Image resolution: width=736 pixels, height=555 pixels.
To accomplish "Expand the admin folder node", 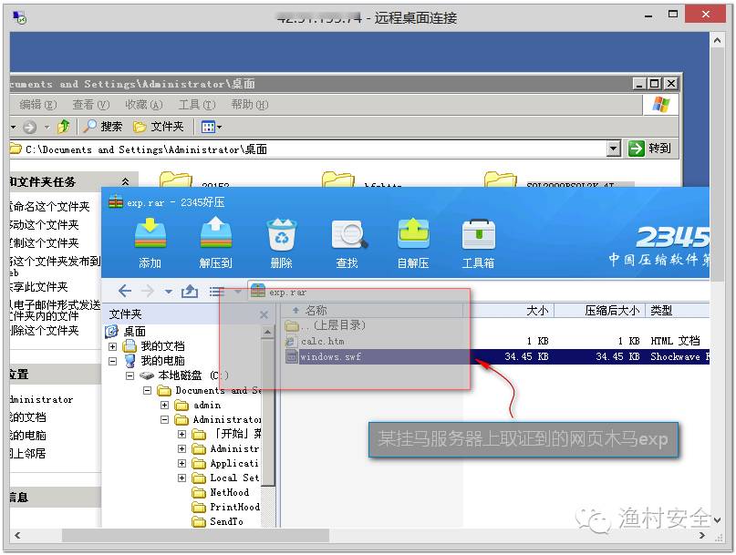I will click(164, 405).
